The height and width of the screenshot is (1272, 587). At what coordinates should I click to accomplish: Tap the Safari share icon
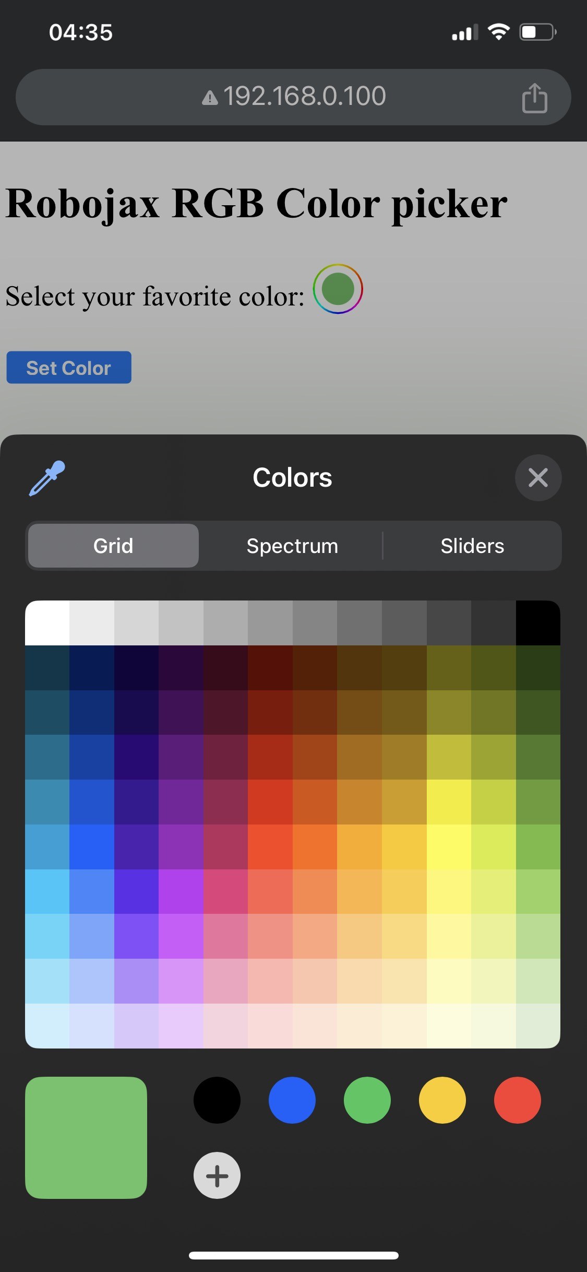coord(534,98)
